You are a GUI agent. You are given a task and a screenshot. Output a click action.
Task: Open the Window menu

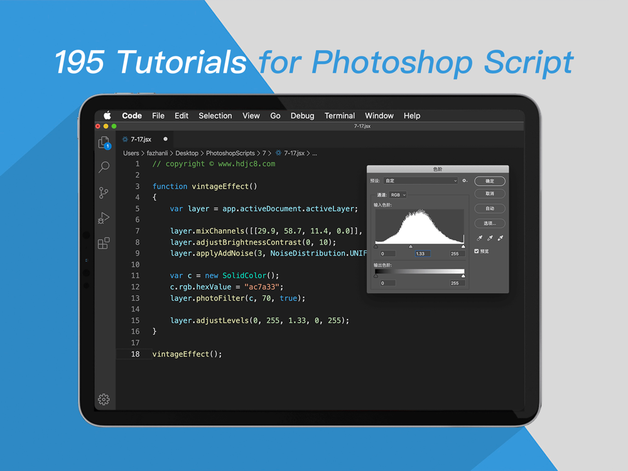(x=379, y=116)
